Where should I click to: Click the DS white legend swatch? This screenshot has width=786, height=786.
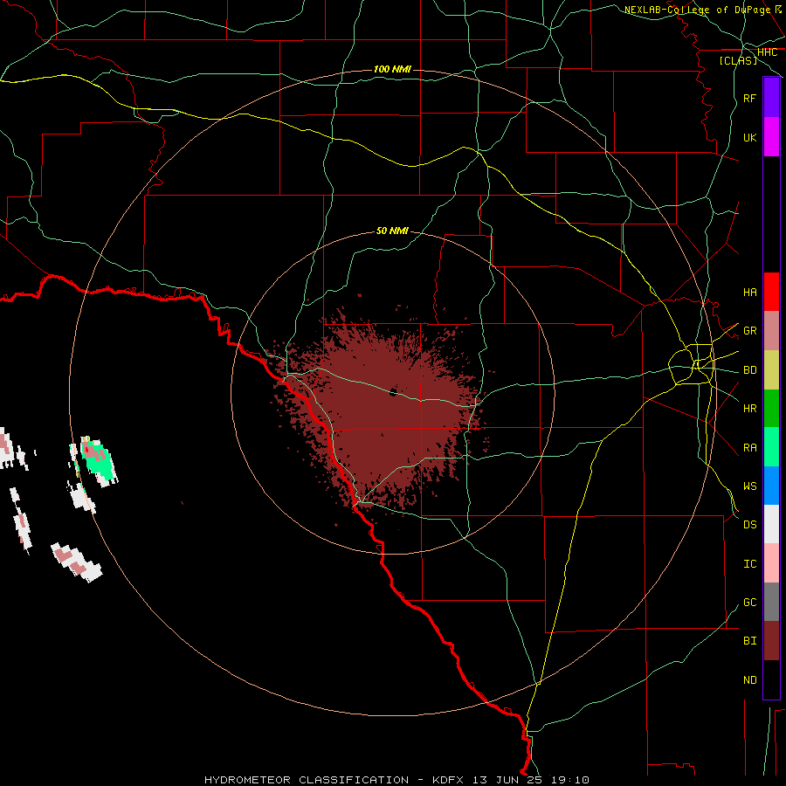pos(771,524)
